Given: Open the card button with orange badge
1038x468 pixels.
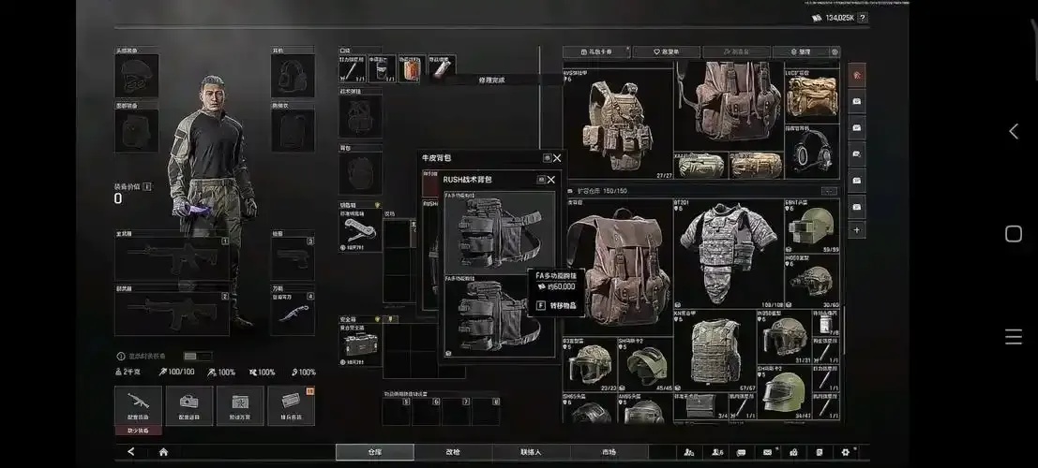Looking at the screenshot, I should click(291, 405).
